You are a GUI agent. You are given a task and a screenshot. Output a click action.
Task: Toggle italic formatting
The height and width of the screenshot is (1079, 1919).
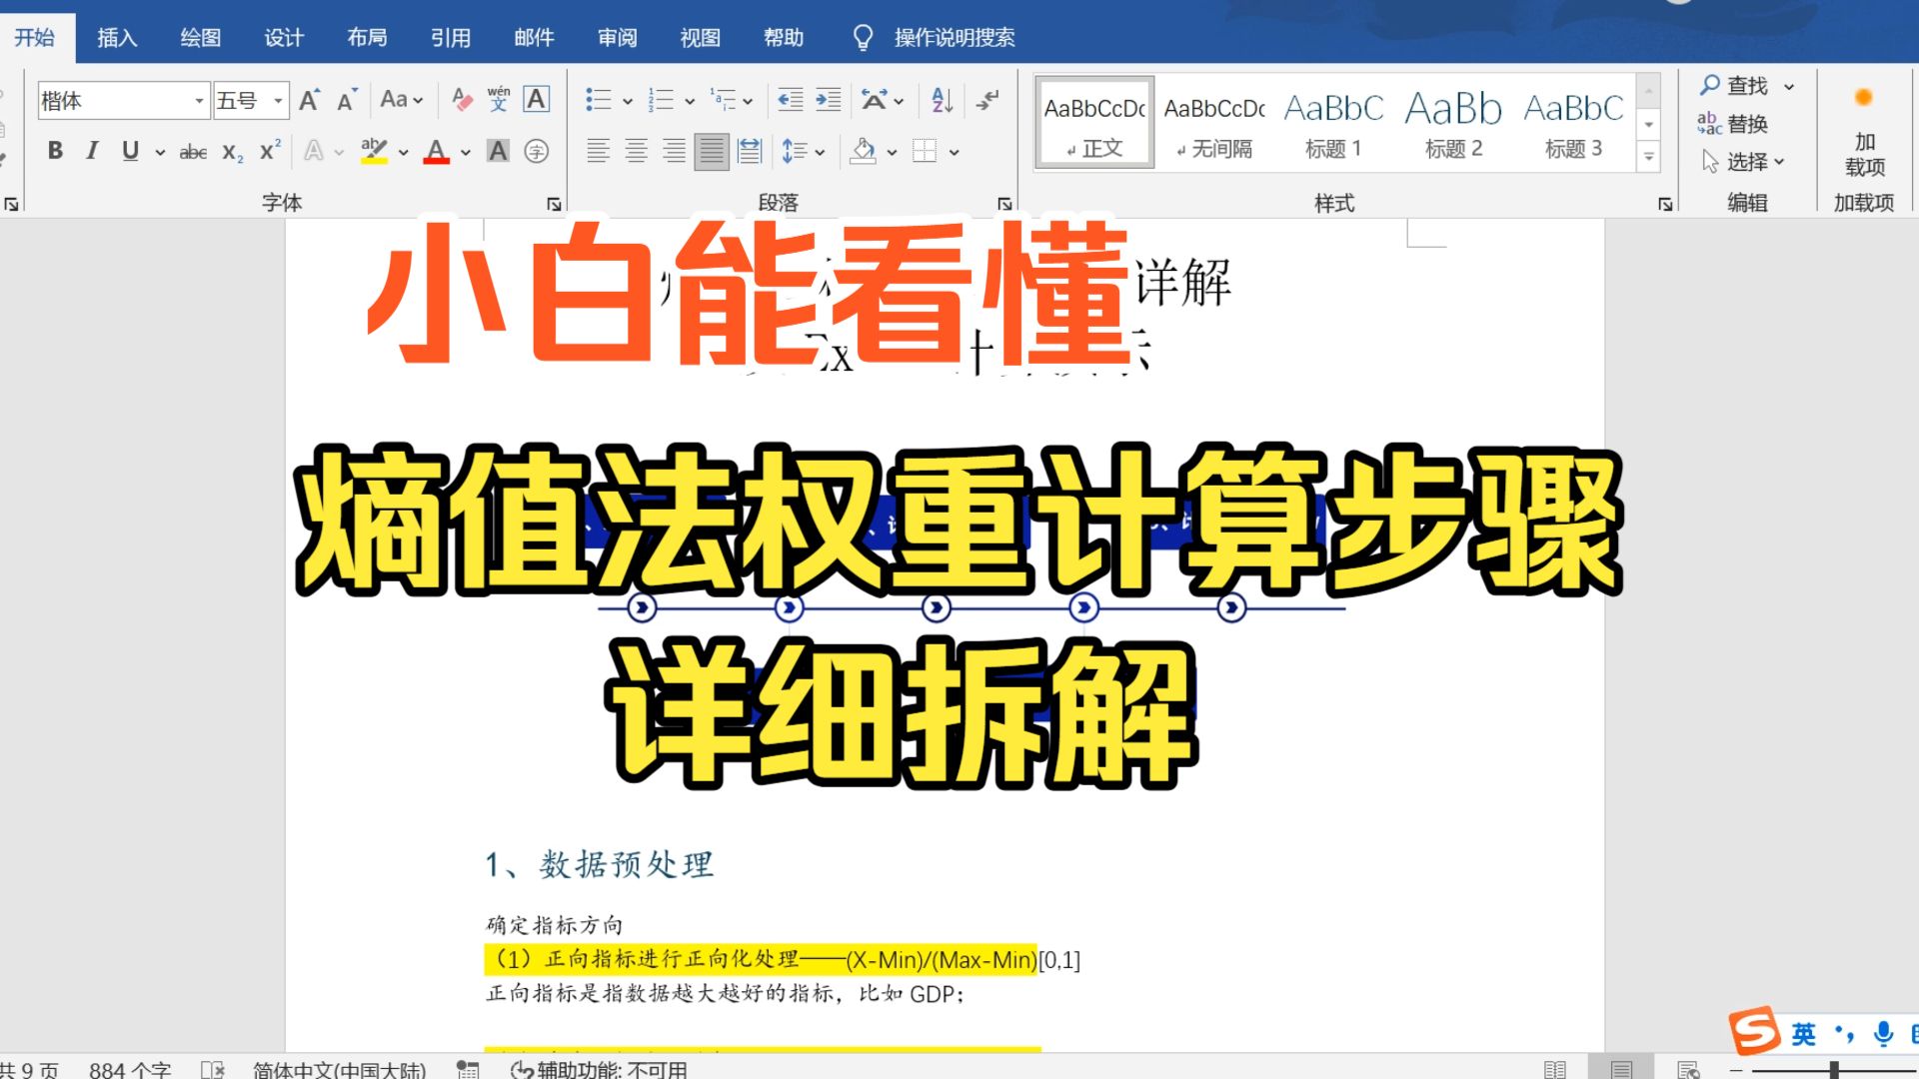(92, 151)
